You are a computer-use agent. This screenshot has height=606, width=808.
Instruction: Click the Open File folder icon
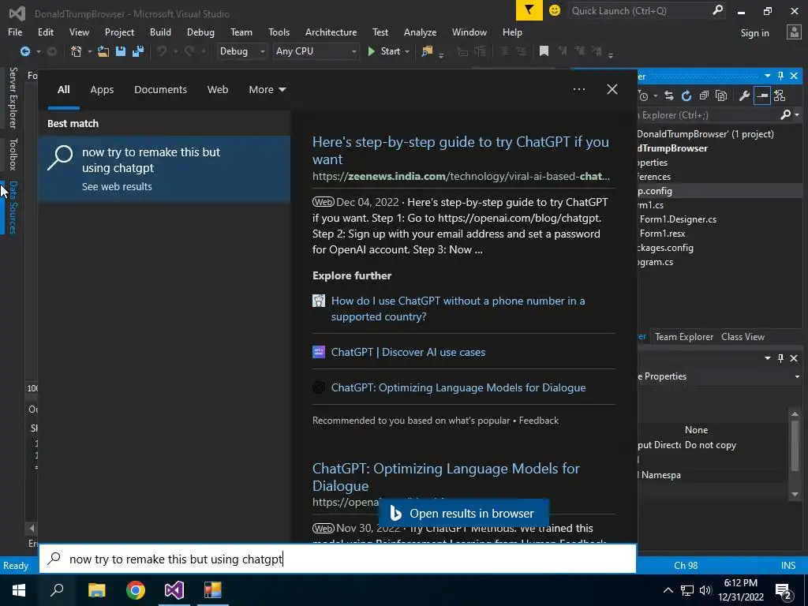[103, 51]
